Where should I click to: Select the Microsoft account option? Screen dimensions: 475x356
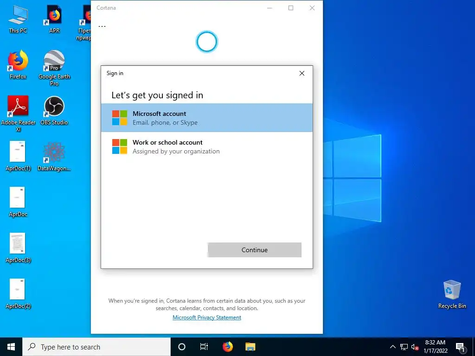point(206,118)
